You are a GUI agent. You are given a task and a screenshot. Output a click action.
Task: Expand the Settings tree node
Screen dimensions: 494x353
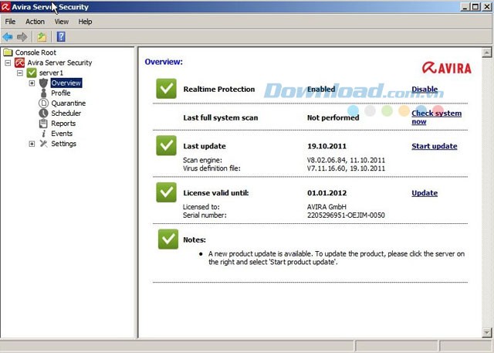[32, 144]
